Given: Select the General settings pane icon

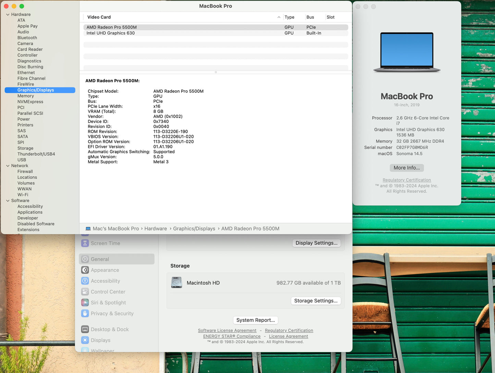Looking at the screenshot, I should point(85,259).
